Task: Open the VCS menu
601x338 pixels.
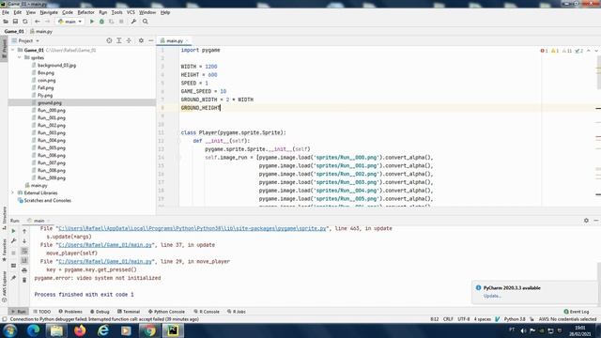Action: (x=131, y=12)
